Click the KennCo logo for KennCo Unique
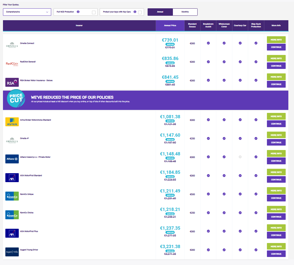294x265 pixels. click(12, 196)
